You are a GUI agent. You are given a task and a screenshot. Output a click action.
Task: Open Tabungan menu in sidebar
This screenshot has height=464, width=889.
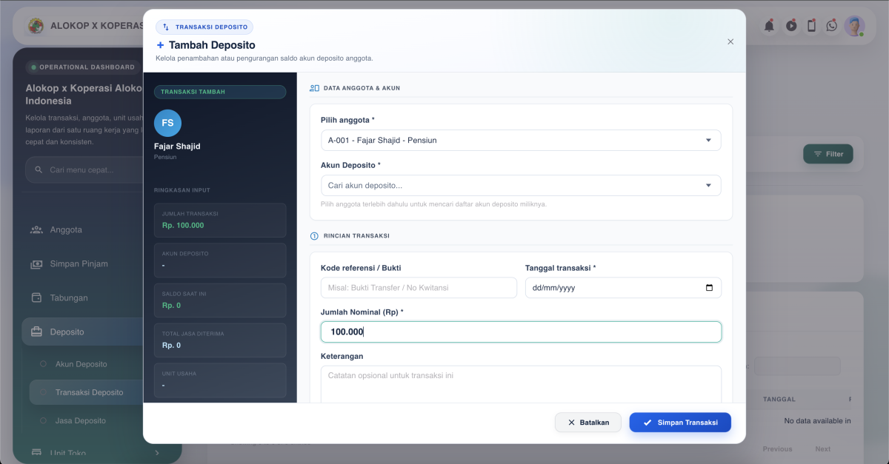point(69,297)
